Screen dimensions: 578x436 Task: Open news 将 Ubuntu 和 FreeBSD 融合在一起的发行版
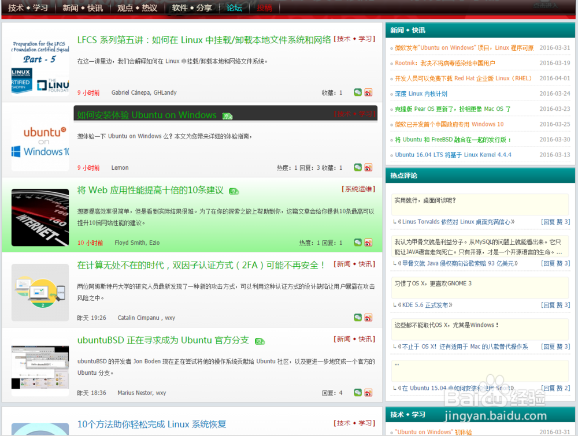453,140
